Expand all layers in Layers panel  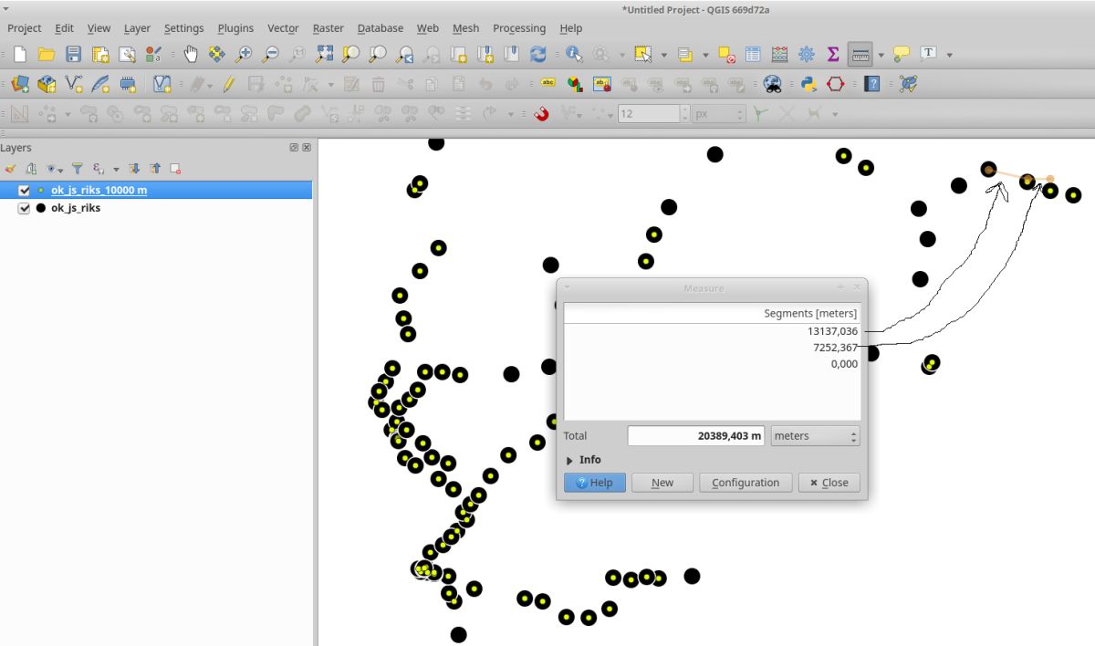pos(135,168)
